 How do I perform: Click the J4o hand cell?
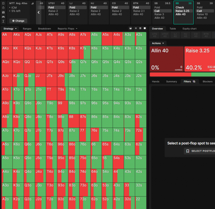point(40,176)
